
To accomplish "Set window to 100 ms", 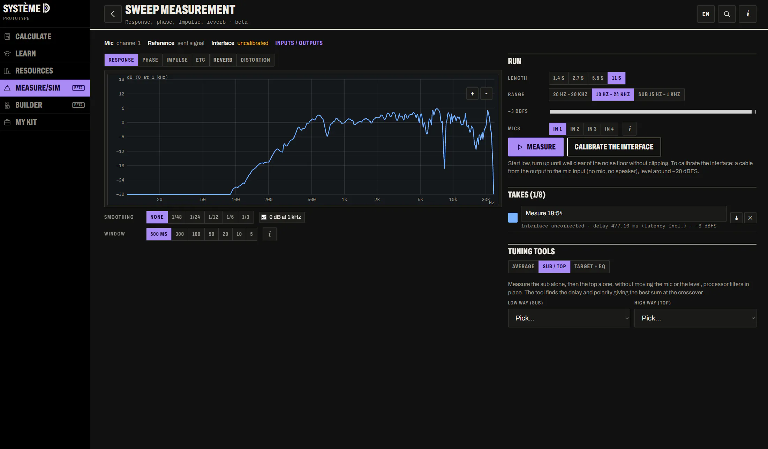I will coord(196,234).
